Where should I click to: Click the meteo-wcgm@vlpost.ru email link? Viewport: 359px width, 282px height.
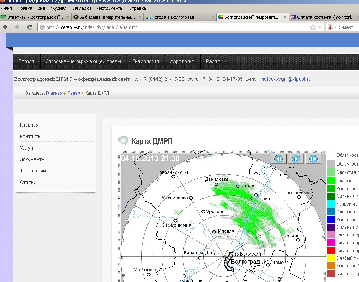(x=286, y=79)
